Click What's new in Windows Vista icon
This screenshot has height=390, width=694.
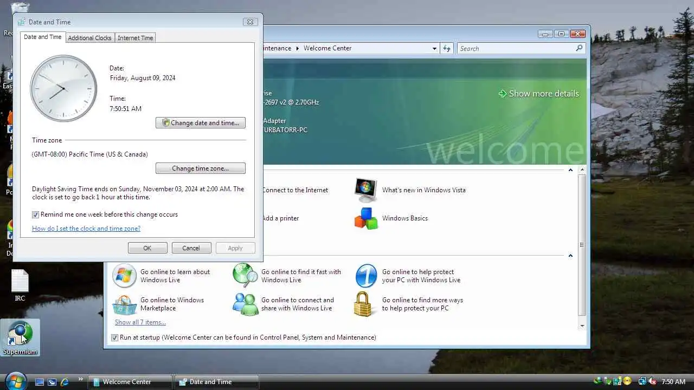(x=365, y=190)
